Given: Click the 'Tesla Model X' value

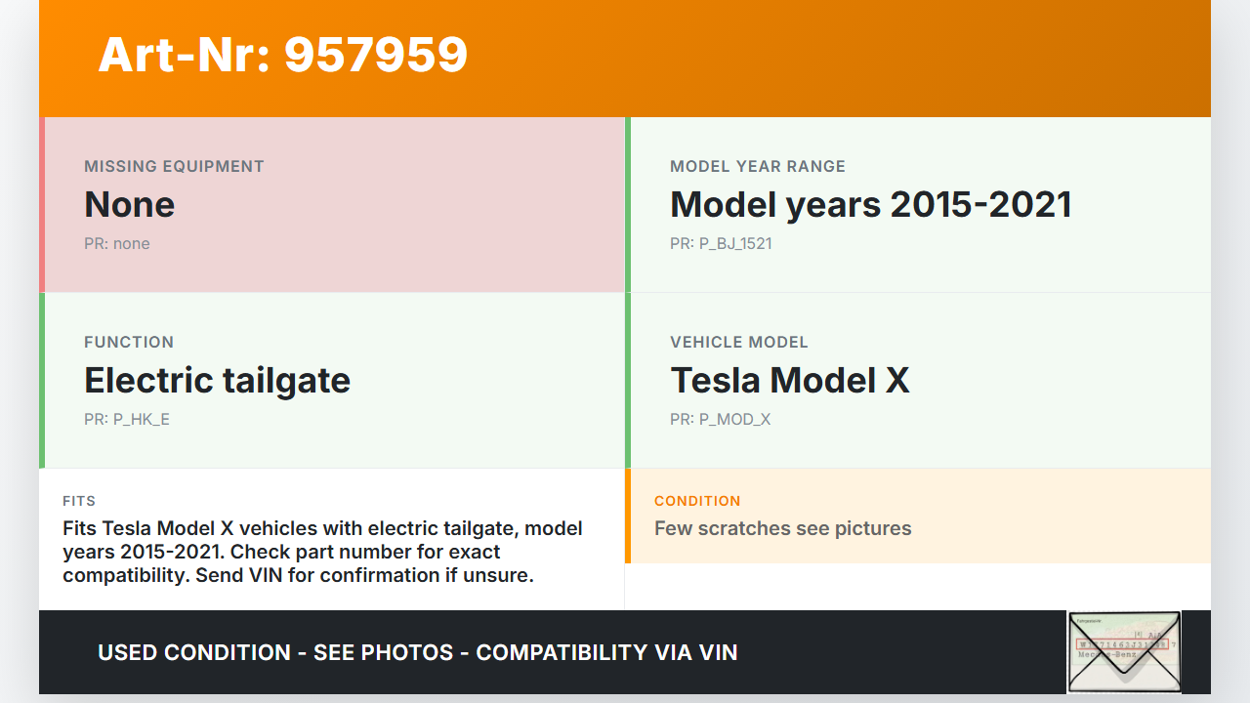Looking at the screenshot, I should pos(789,380).
